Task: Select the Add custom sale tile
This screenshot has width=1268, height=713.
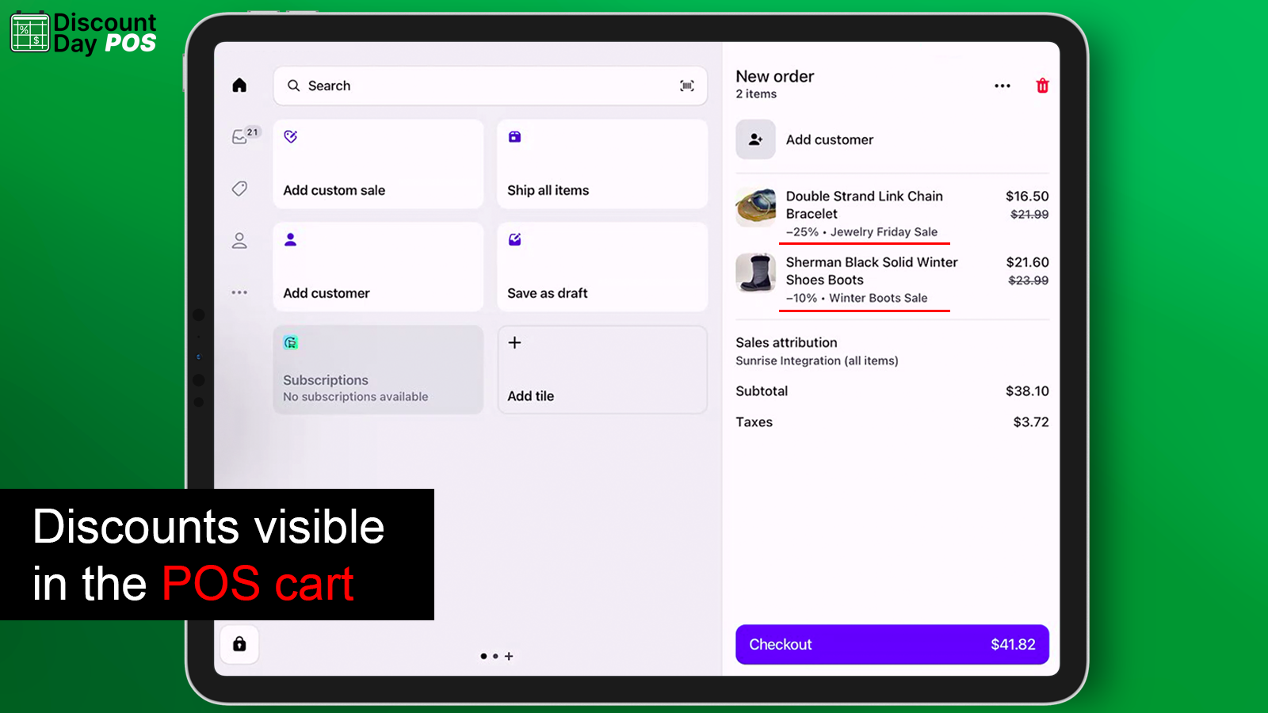Action: point(377,164)
